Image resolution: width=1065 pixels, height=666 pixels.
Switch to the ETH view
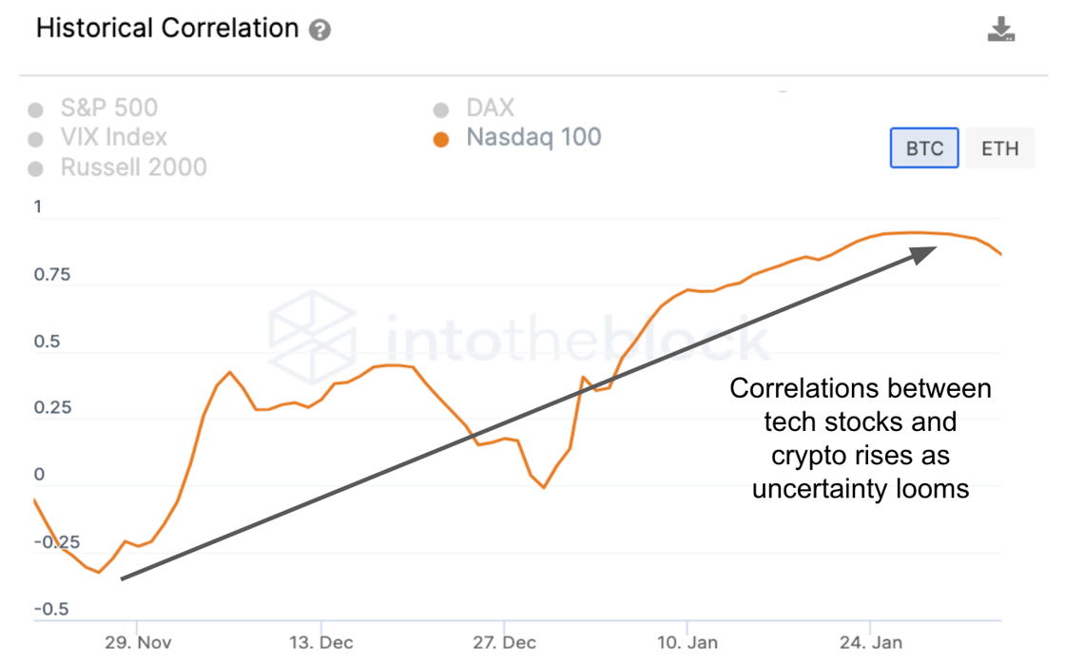[999, 147]
